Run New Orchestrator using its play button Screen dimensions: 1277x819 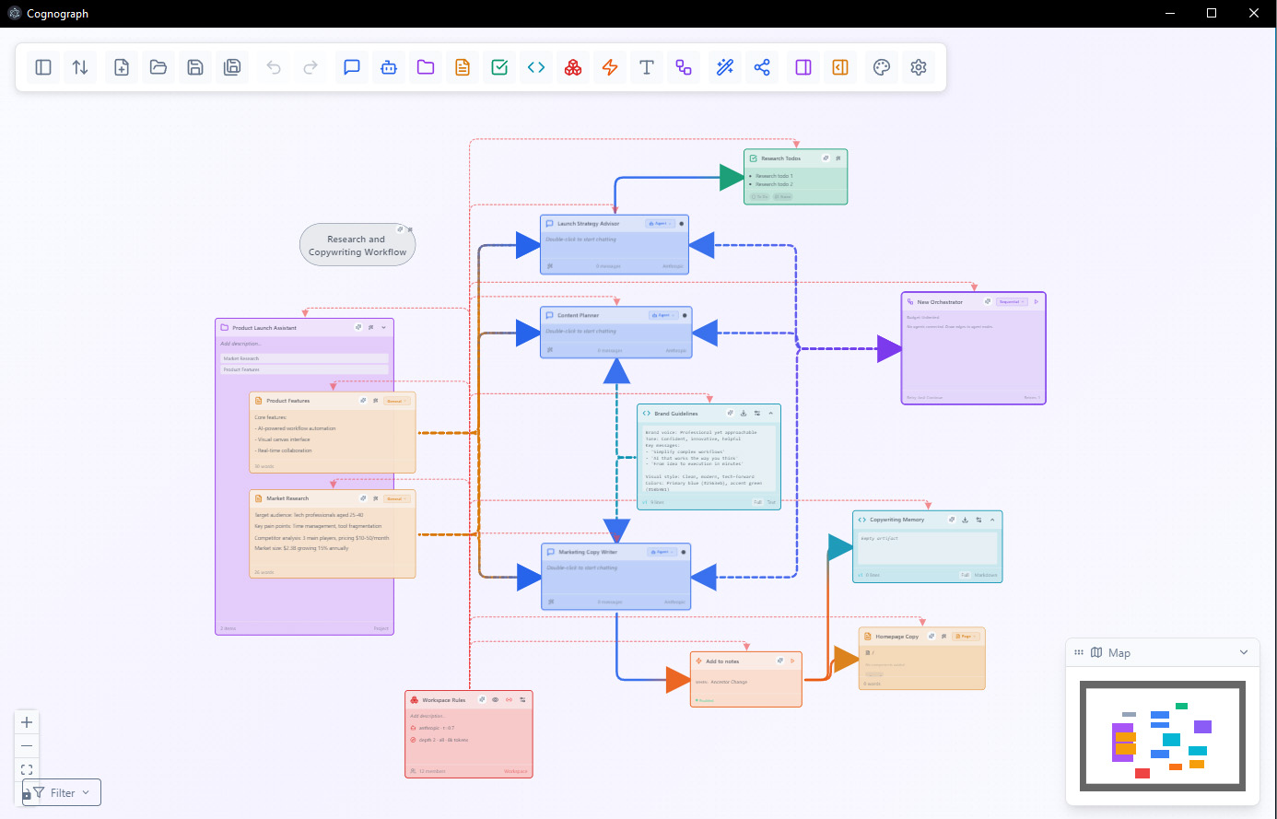pyautogui.click(x=1037, y=301)
